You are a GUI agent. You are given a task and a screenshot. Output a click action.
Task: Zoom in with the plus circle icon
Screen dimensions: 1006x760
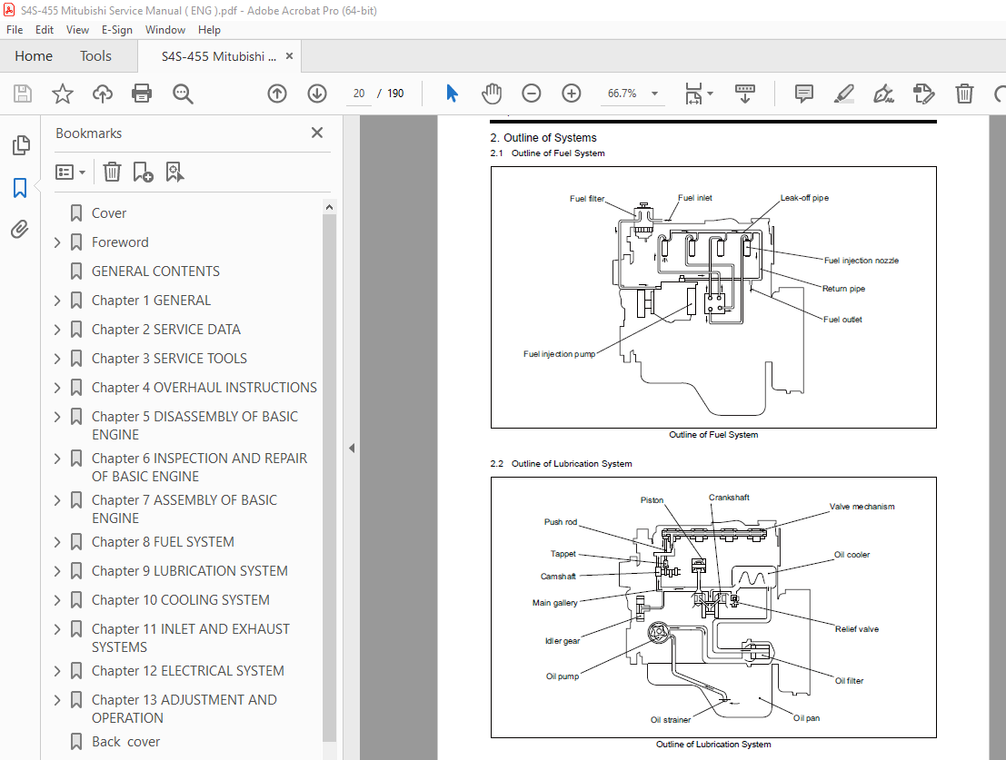[571, 94]
